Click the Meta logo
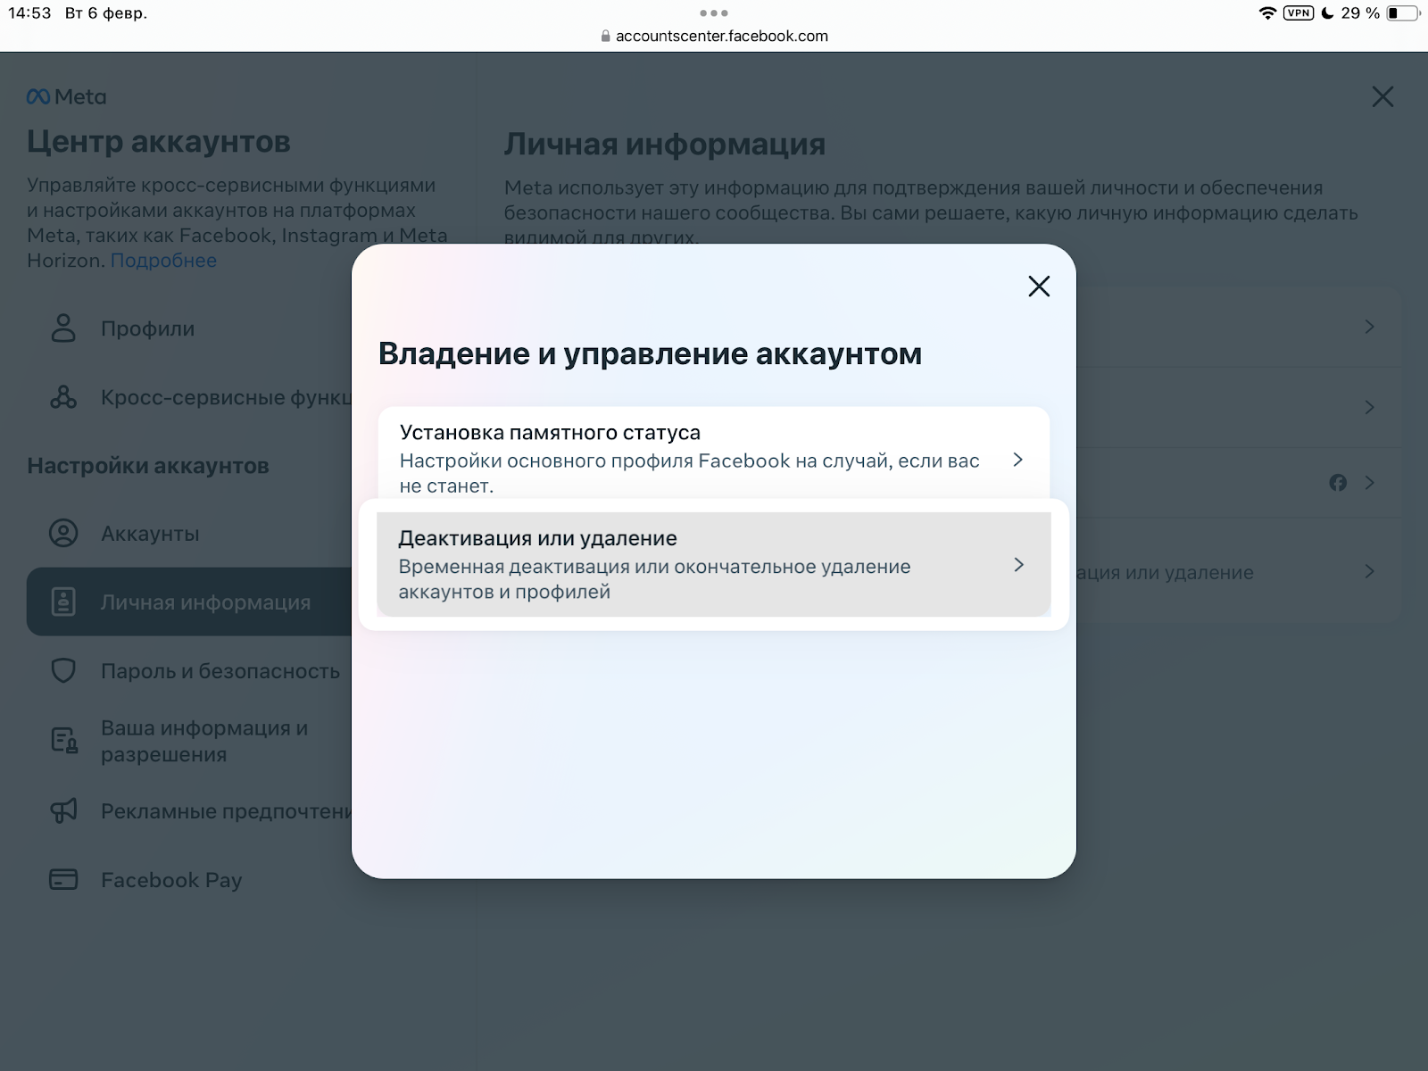This screenshot has height=1071, width=1428. pyautogui.click(x=67, y=96)
